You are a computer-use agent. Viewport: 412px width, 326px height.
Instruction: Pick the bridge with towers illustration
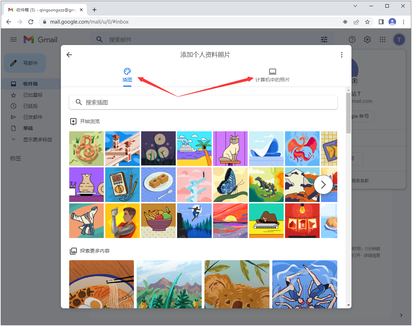click(x=122, y=149)
